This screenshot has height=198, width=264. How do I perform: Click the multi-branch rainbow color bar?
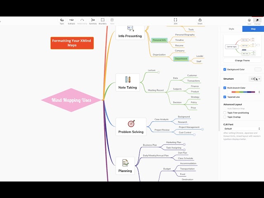[243, 92]
